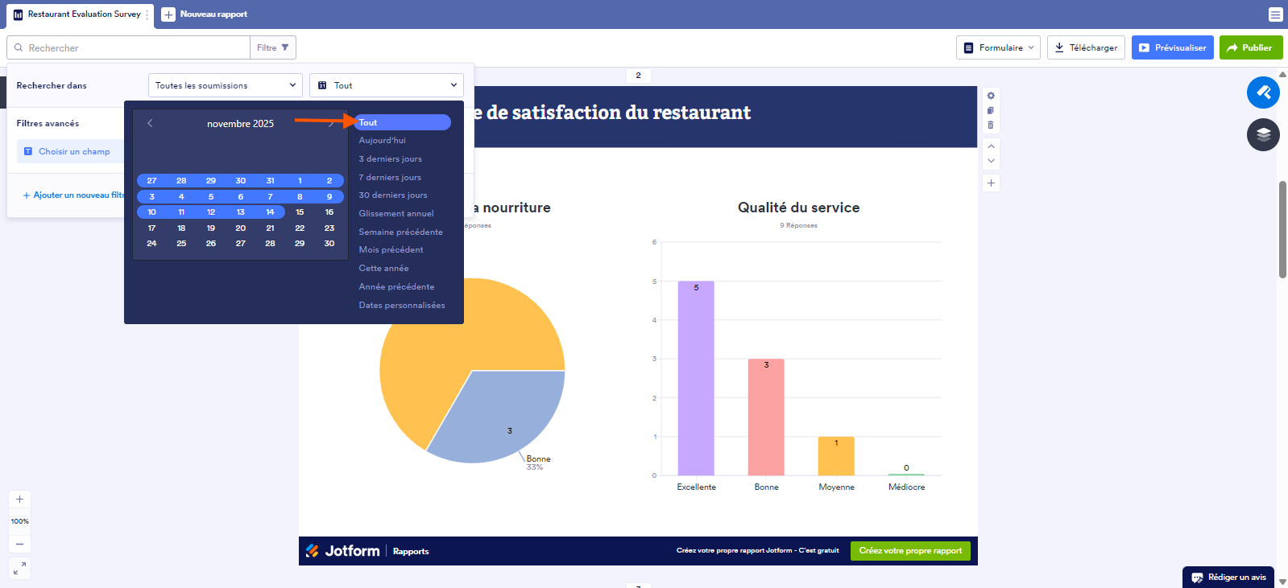
Task: Open the layers panel round button
Action: (x=1263, y=134)
